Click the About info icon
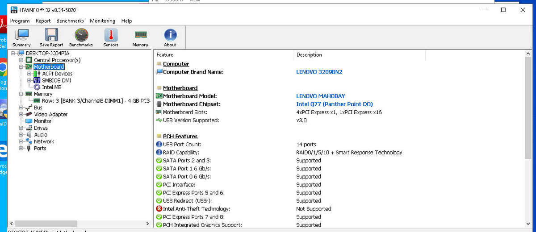The height and width of the screenshot is (232, 536). (170, 37)
